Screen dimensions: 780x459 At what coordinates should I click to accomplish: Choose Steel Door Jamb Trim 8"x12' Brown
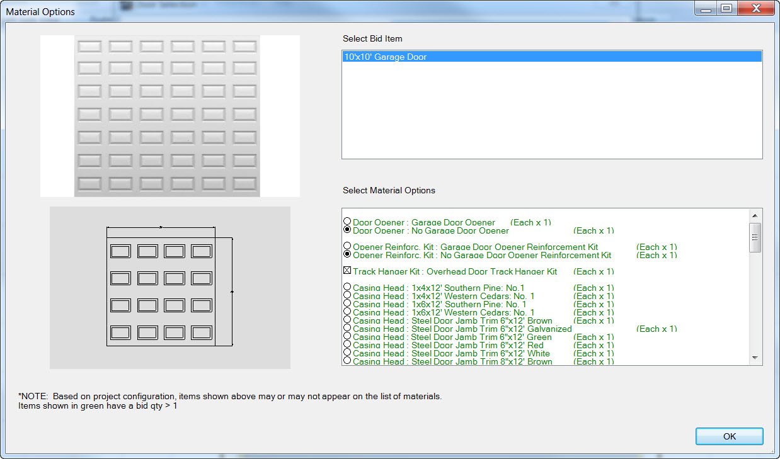(347, 361)
